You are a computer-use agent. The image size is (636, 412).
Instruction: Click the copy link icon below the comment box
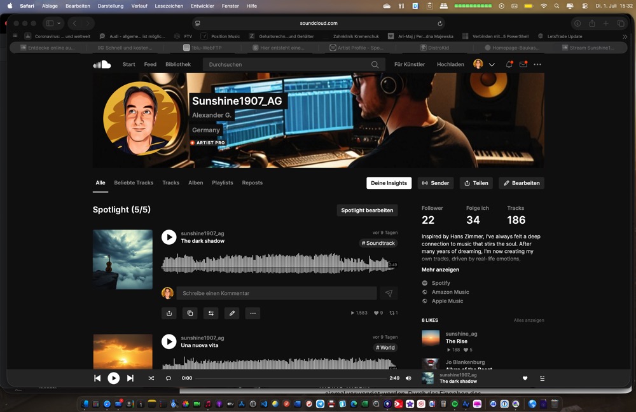pos(190,313)
